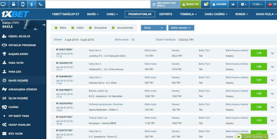
Task: Open the TR language flag selector
Action: pyautogui.click(x=272, y=5)
